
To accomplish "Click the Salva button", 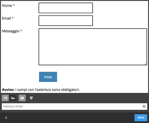I will 141,118.
